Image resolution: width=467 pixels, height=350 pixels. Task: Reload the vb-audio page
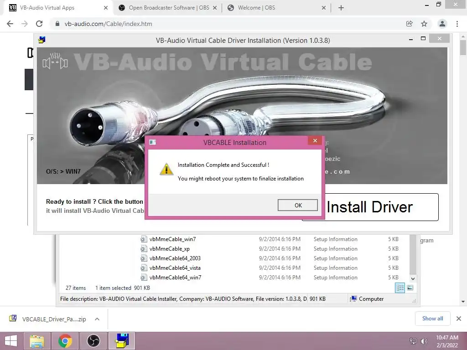[39, 24]
